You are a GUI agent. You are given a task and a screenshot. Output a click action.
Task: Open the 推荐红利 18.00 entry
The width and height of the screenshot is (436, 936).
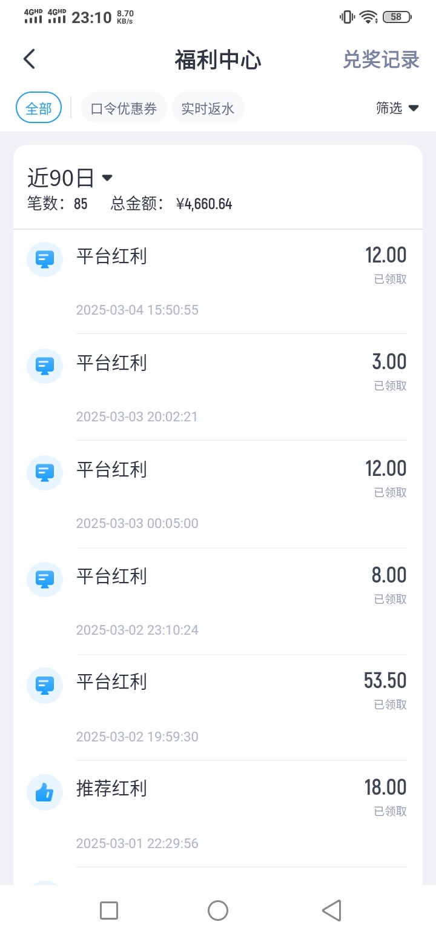tap(218, 814)
